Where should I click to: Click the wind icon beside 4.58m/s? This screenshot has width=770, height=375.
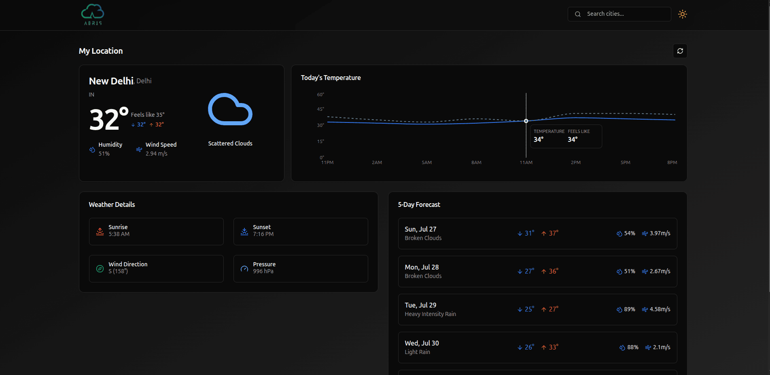pos(645,310)
